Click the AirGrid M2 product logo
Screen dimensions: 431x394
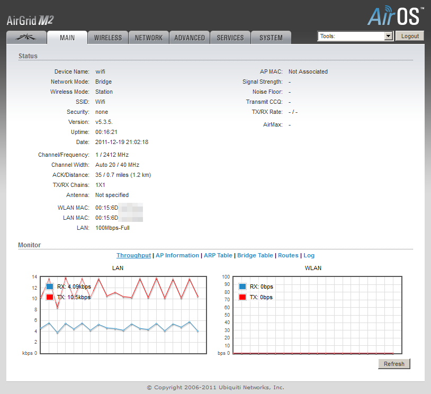click(30, 21)
